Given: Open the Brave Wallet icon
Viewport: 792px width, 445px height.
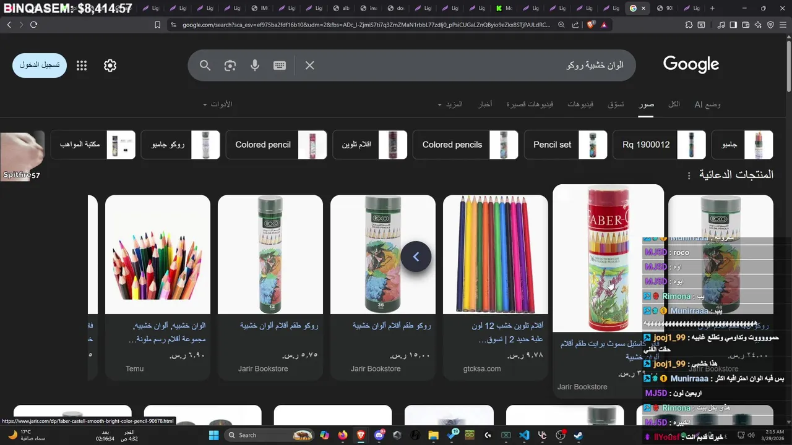Looking at the screenshot, I should [746, 25].
